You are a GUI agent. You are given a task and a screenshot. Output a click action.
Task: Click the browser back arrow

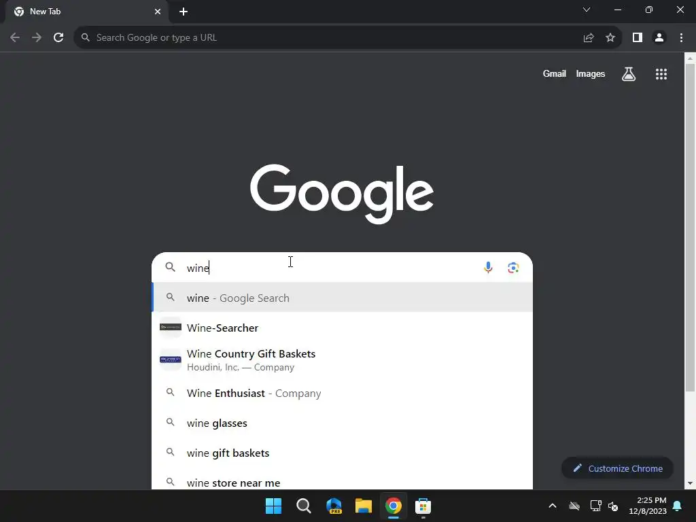click(15, 38)
